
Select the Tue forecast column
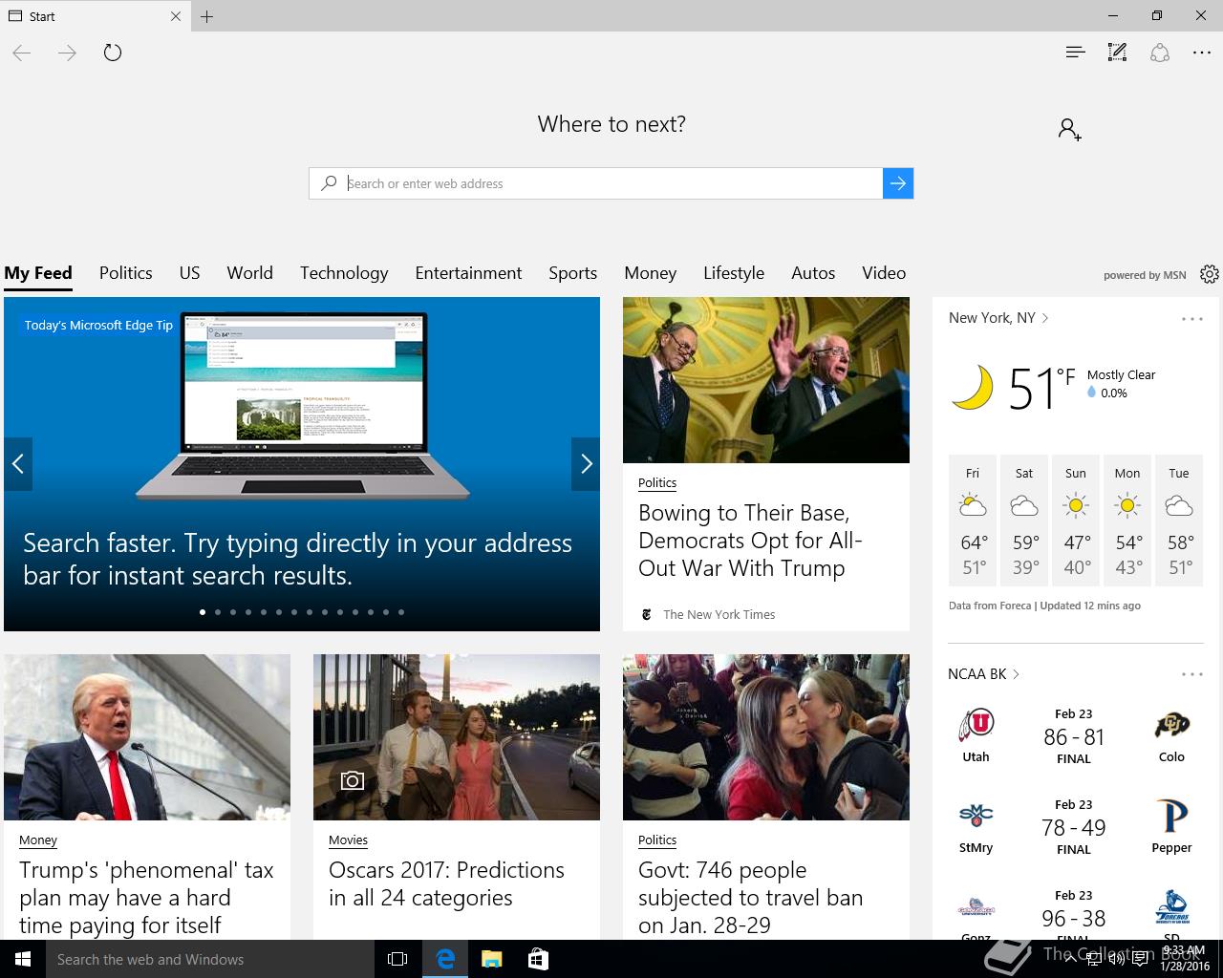pos(1179,521)
